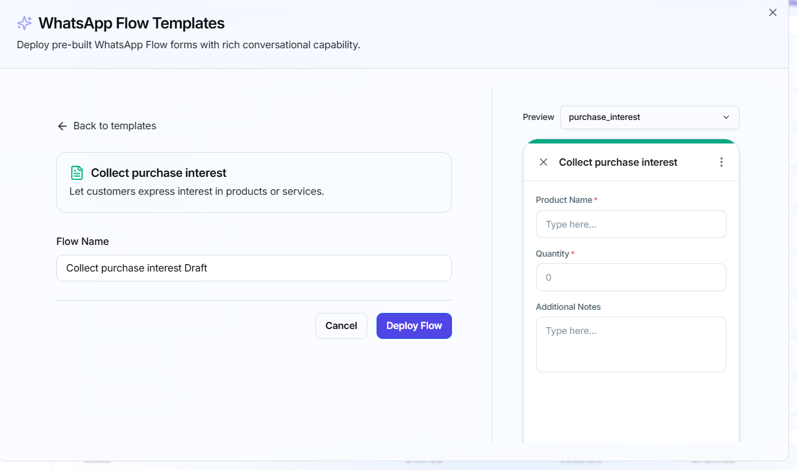Click the X icon in the phone preview header
The height and width of the screenshot is (470, 797).
[543, 162]
